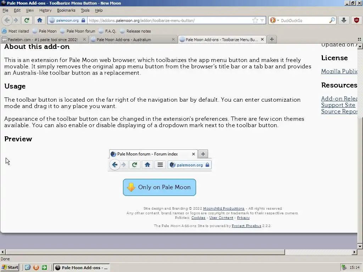363x272 pixels.
Task: Open the DuckDuckGo search engine selector
Action: point(274,20)
